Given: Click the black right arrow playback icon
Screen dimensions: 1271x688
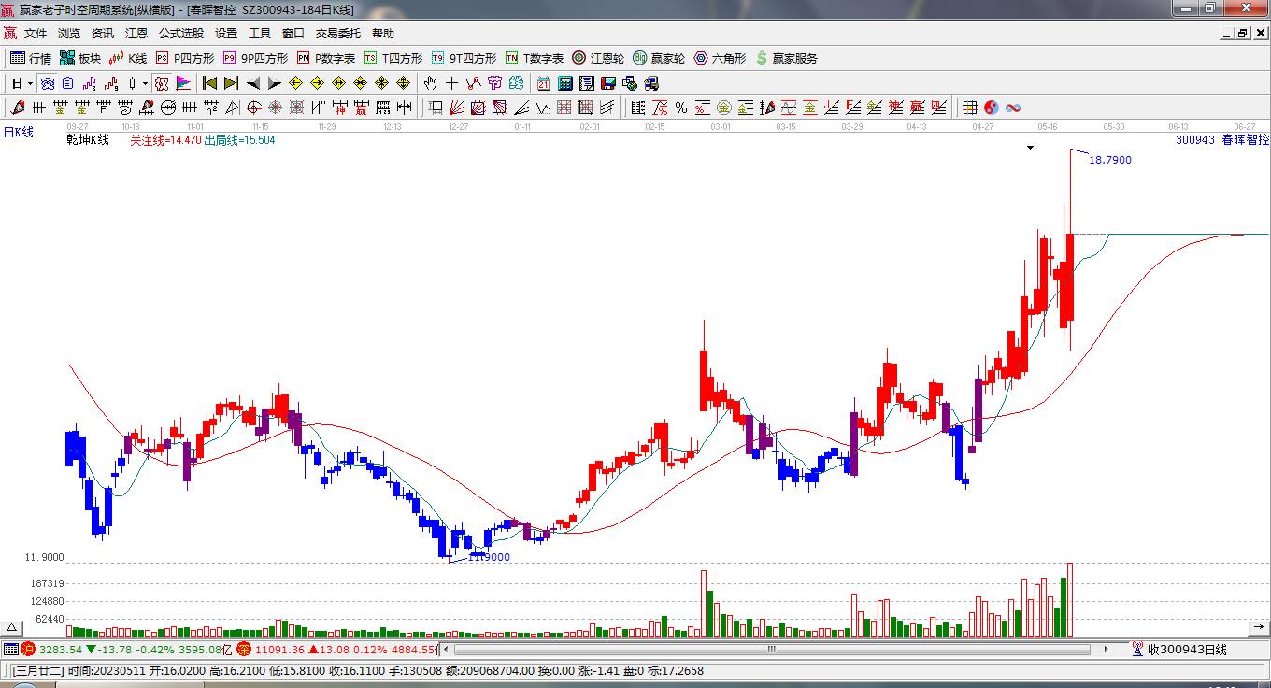Looking at the screenshot, I should tap(274, 83).
